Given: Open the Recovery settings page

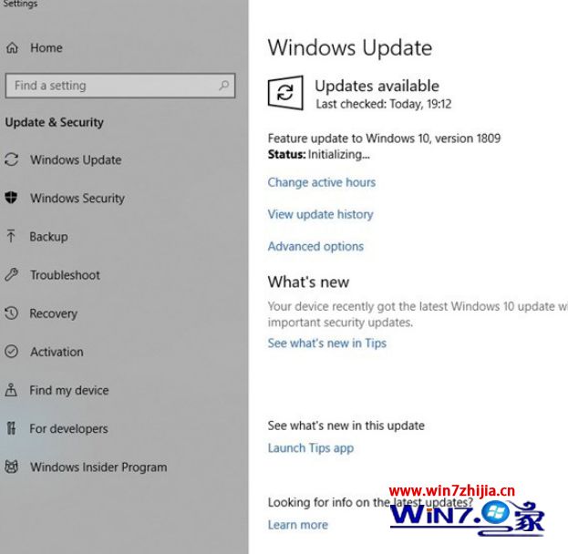Looking at the screenshot, I should pyautogui.click(x=53, y=313).
